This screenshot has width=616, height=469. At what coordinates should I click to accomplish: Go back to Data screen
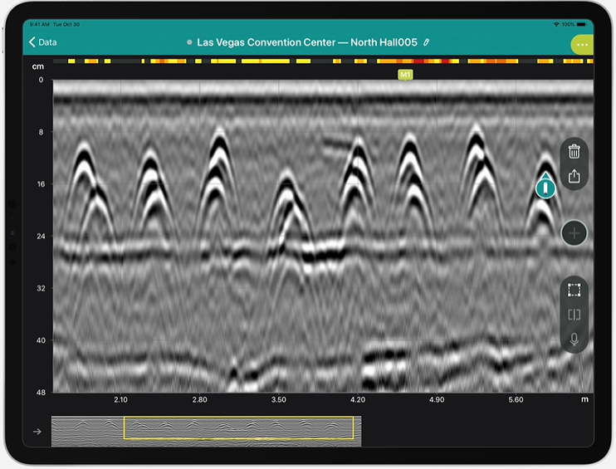[x=43, y=42]
